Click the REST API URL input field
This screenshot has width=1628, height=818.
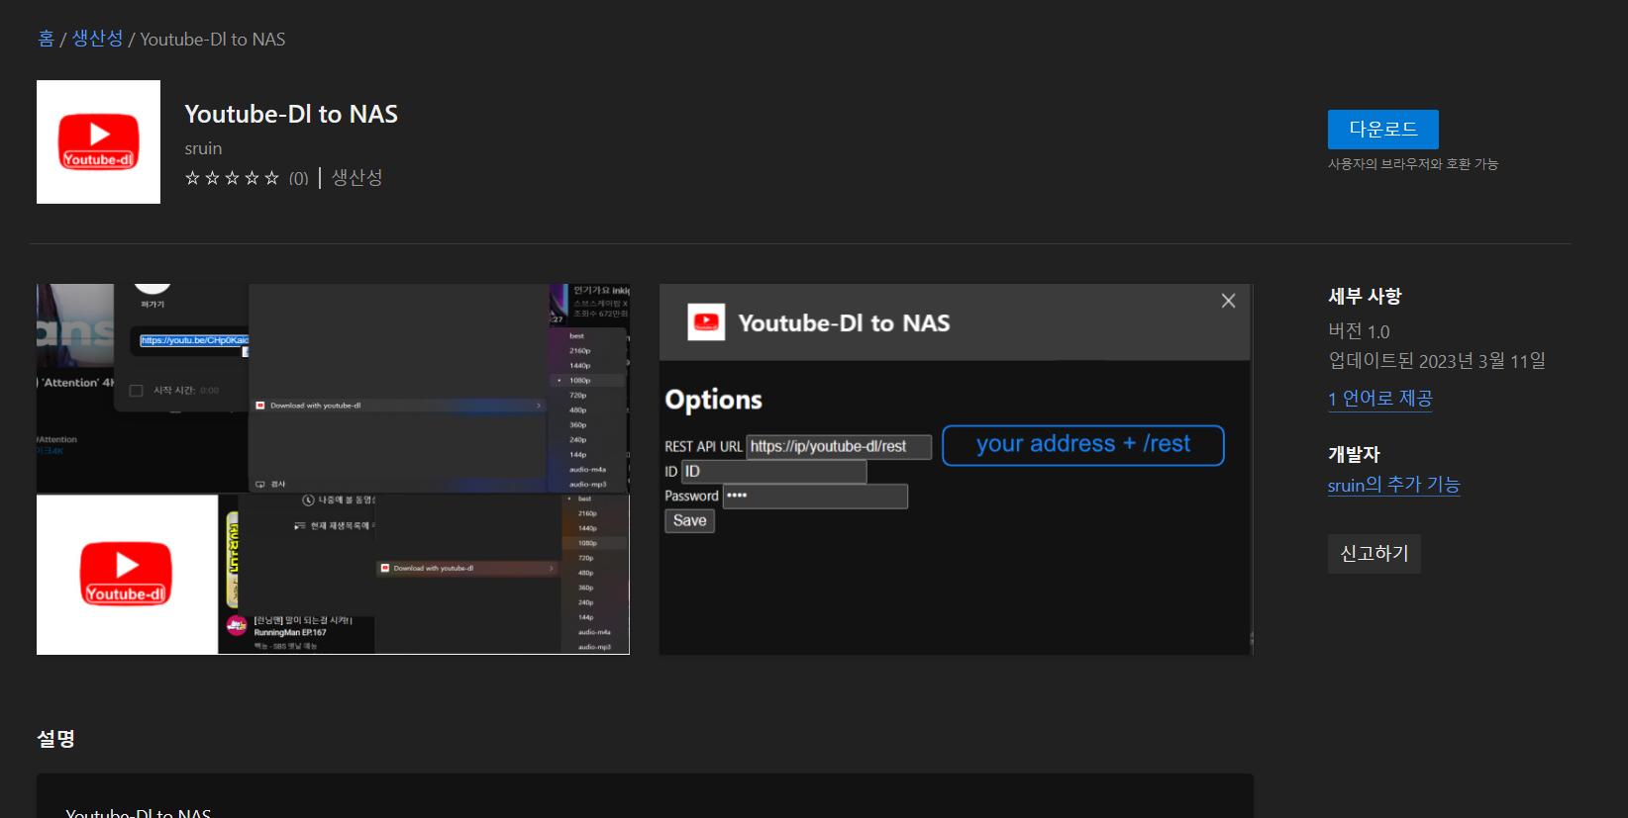point(838,447)
